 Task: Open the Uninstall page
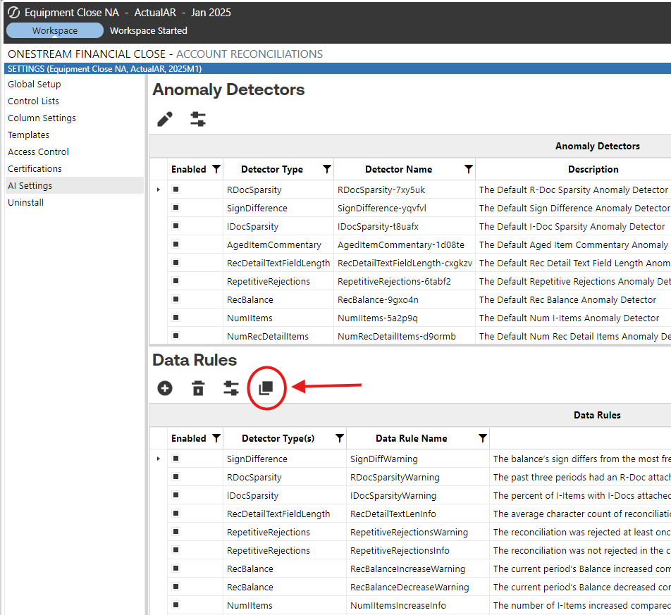[x=25, y=202]
